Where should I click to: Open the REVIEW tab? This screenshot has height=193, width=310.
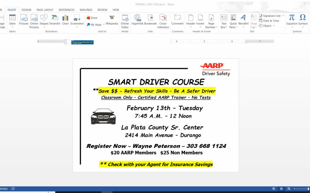pos(102,10)
